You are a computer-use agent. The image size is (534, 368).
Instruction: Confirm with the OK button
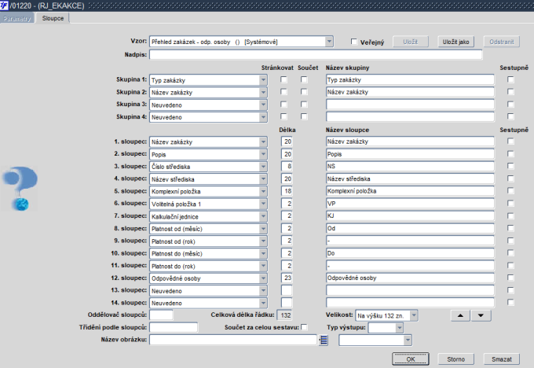tap(411, 359)
